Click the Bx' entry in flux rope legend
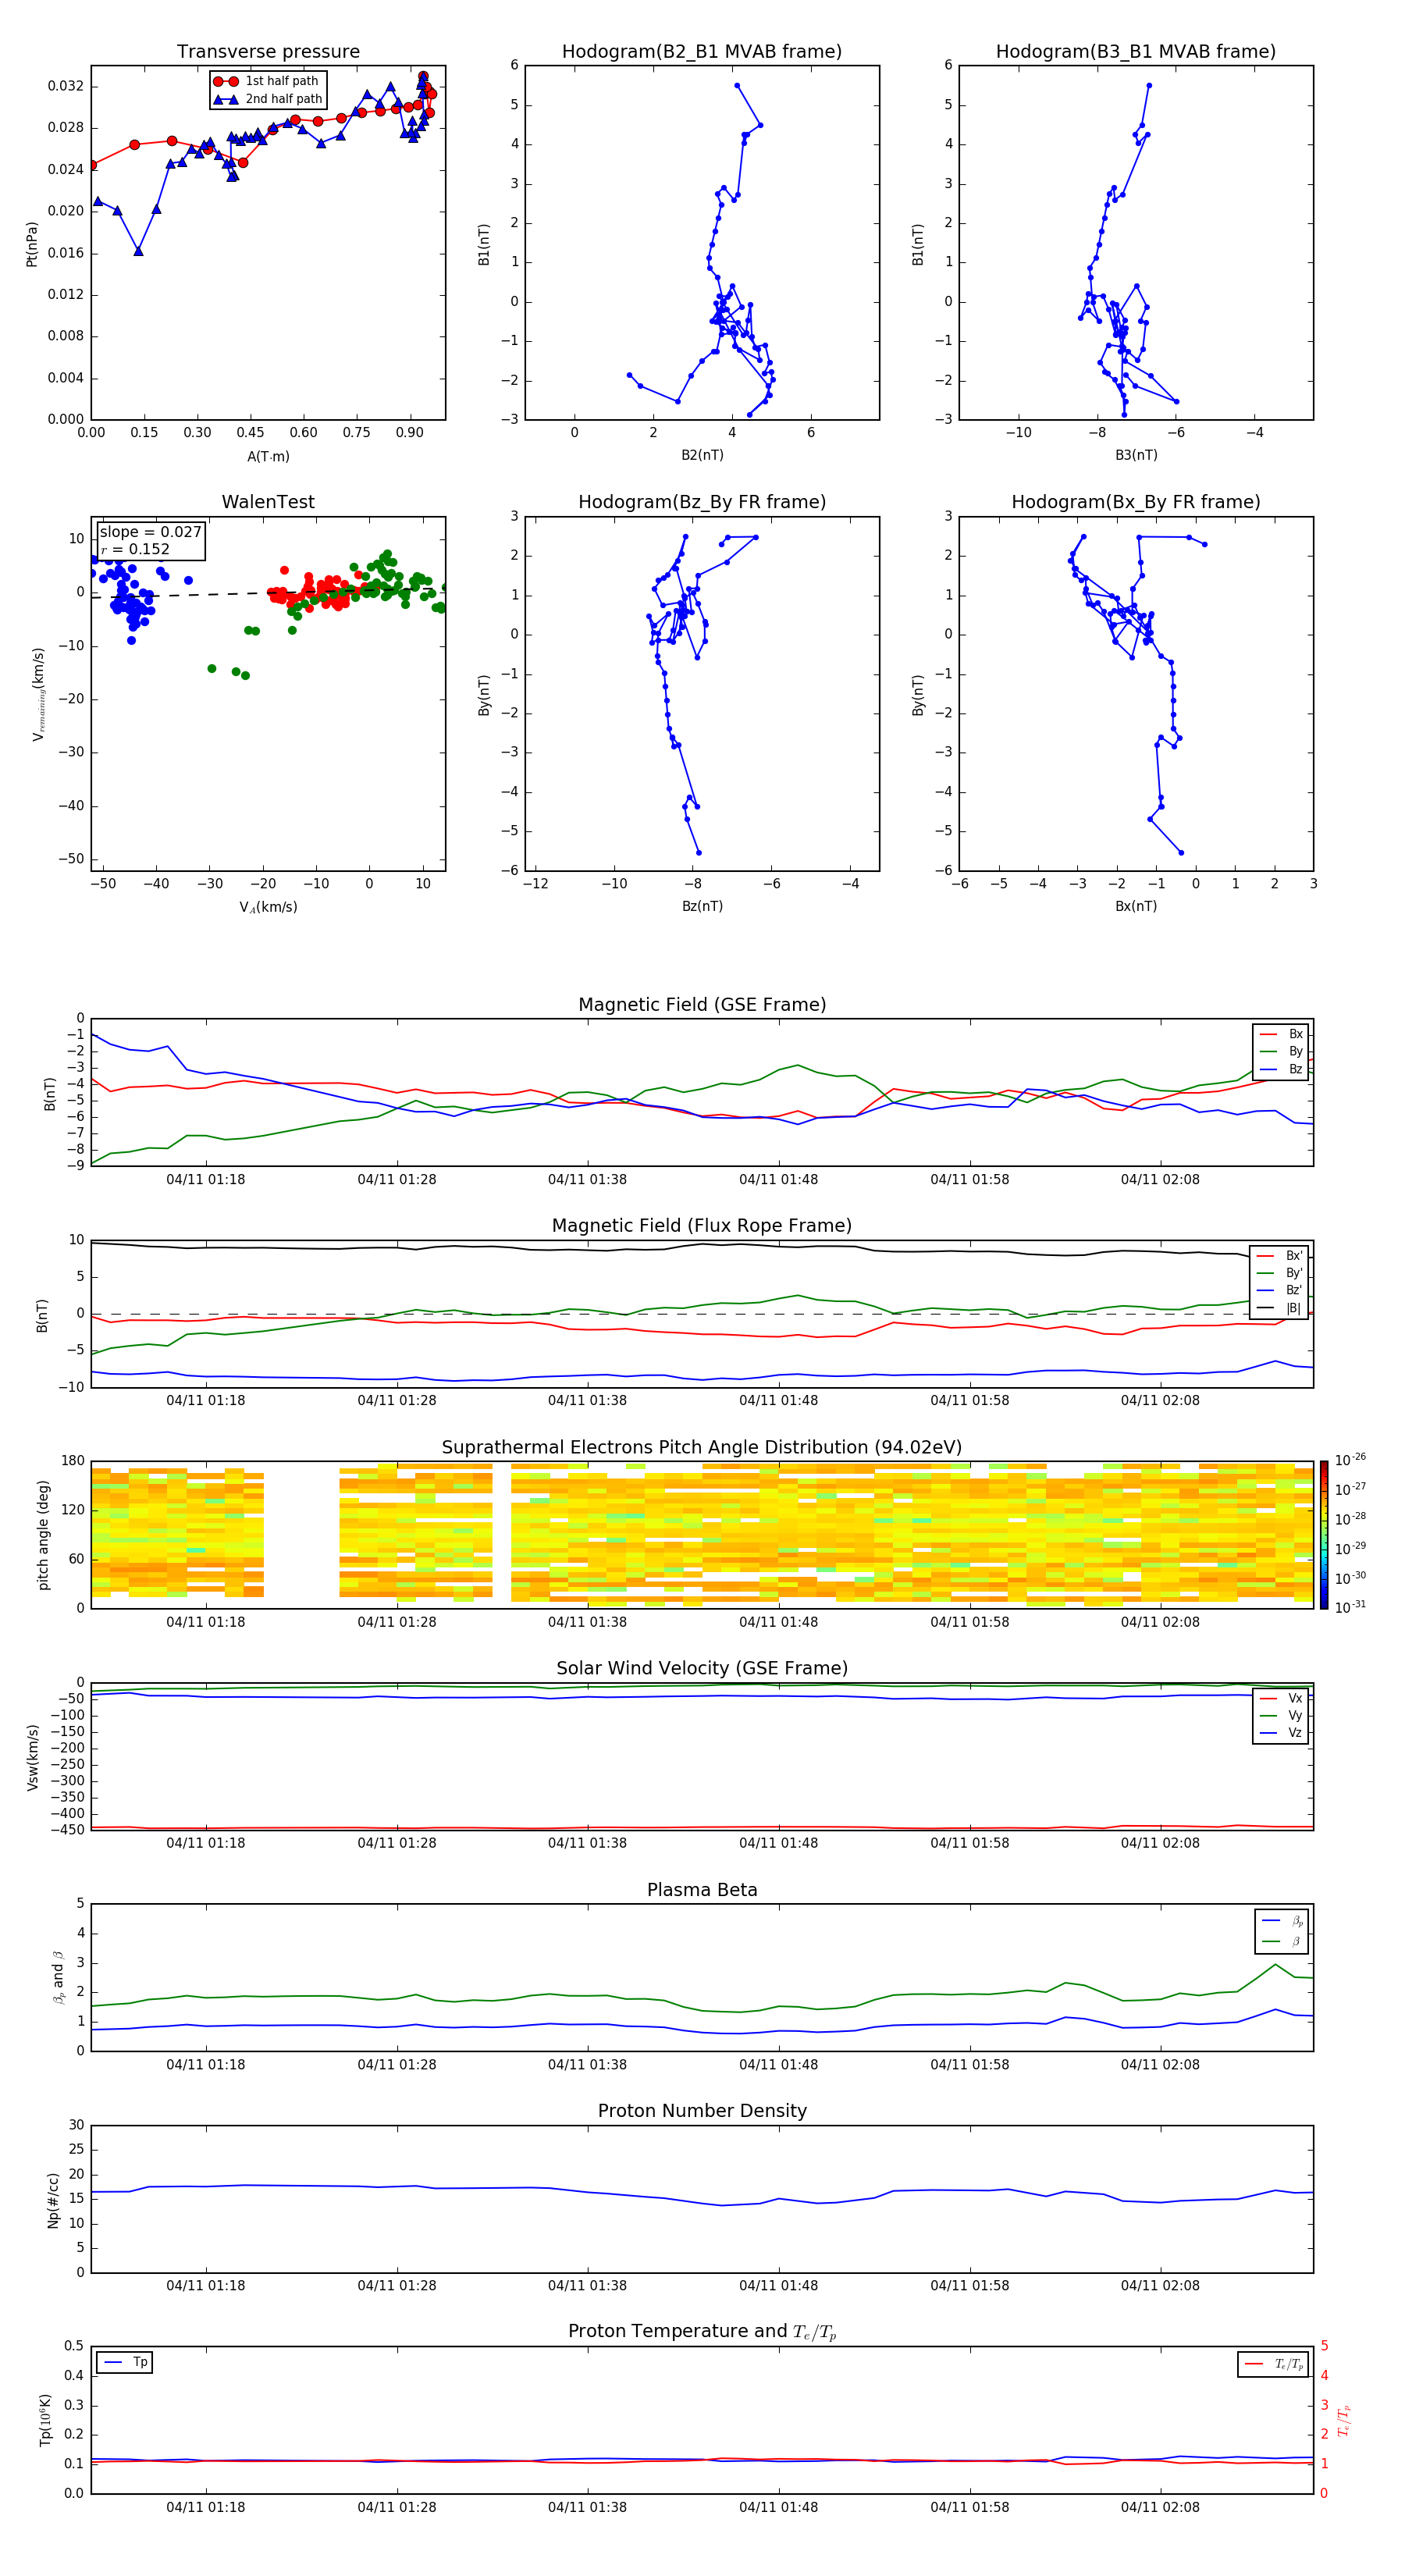The image size is (1405, 2576). (1280, 1256)
